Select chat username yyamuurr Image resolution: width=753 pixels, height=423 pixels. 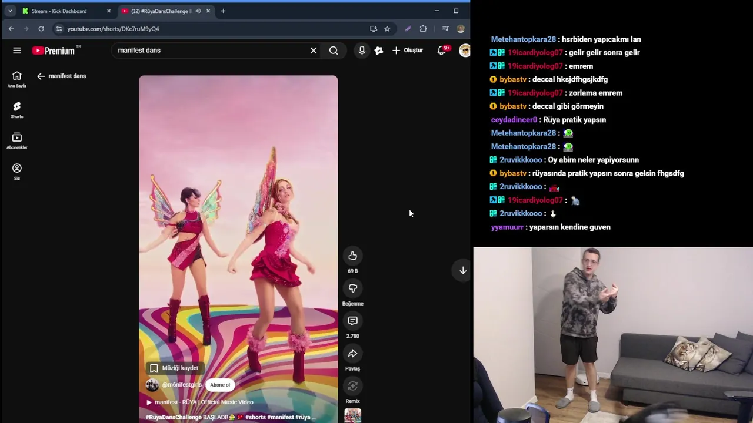[507, 227]
